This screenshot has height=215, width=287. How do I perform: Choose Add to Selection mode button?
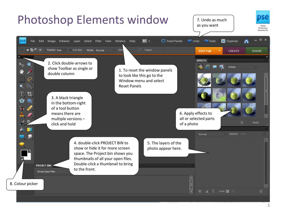(32, 50)
